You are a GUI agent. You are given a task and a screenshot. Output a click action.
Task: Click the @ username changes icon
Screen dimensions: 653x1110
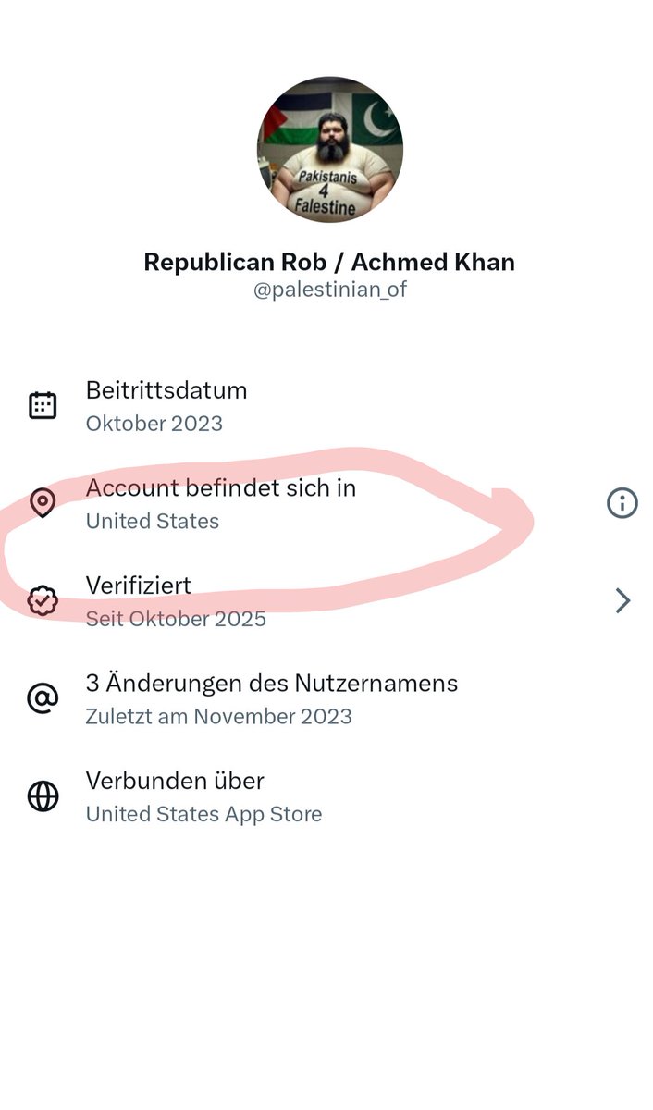click(x=43, y=698)
